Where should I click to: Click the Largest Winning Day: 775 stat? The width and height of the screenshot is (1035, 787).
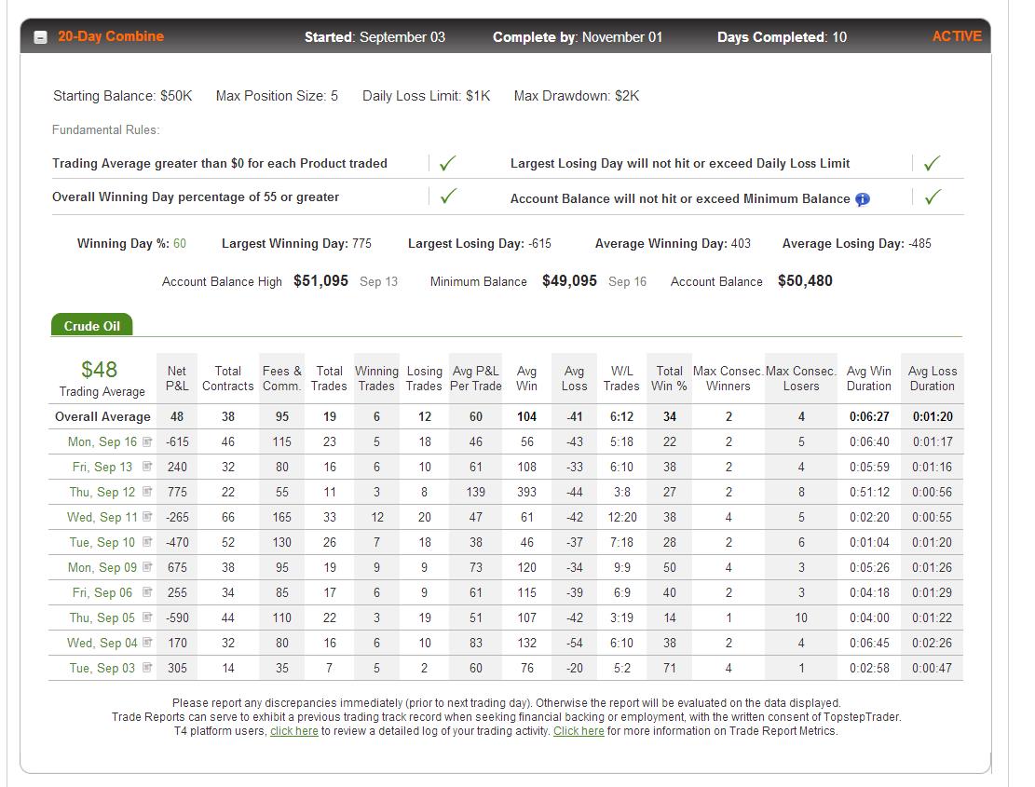click(x=296, y=243)
